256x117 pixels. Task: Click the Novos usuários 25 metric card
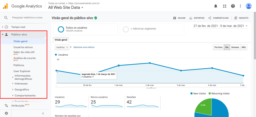pos(107,102)
